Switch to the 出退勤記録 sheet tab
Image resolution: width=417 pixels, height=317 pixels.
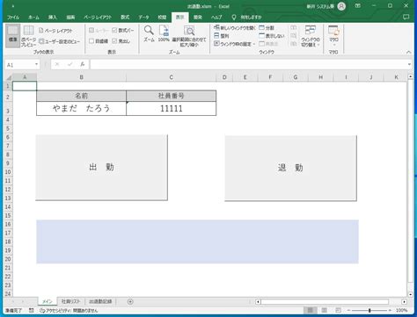click(100, 301)
